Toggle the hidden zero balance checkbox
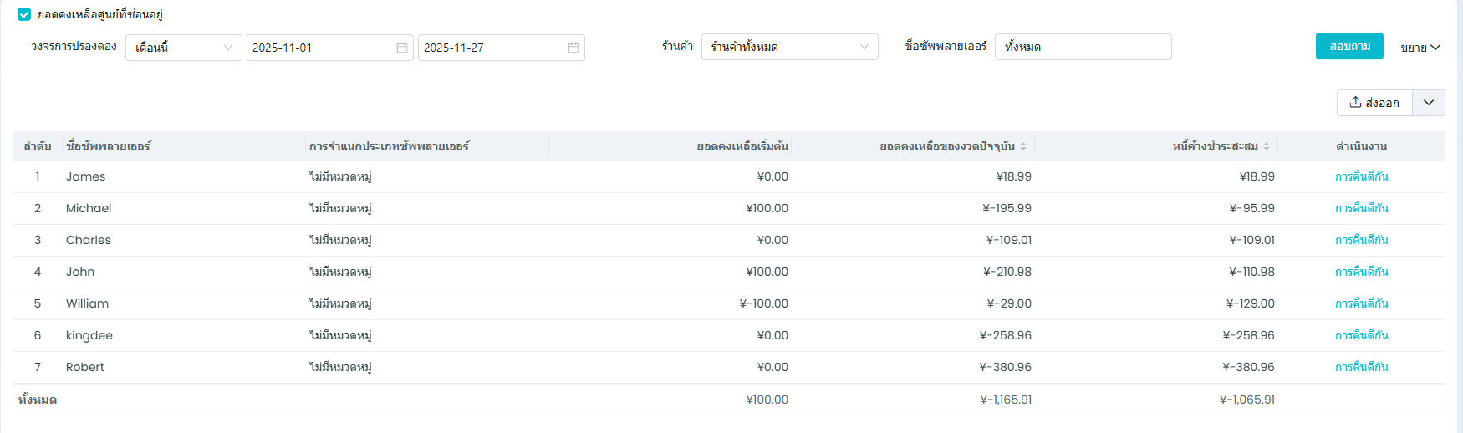 24,14
